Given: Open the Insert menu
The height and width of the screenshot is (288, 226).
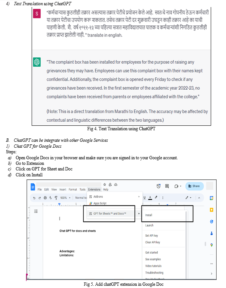Looking at the screenshot, I should [x=63, y=189].
